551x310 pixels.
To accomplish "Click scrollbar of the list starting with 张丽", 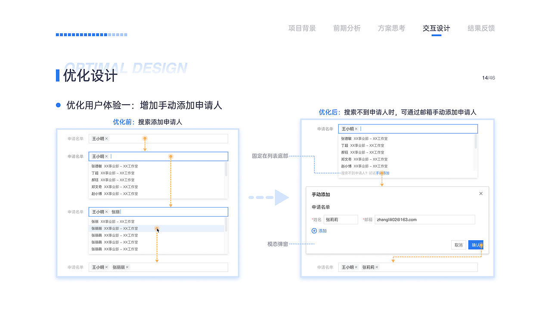I will (226, 225).
